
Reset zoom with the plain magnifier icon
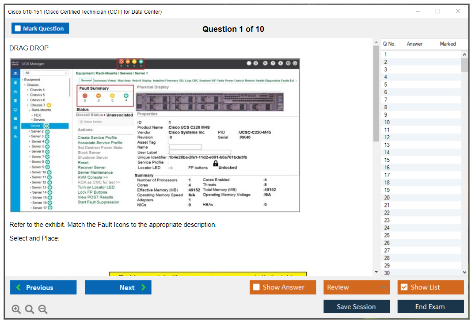[30, 309]
